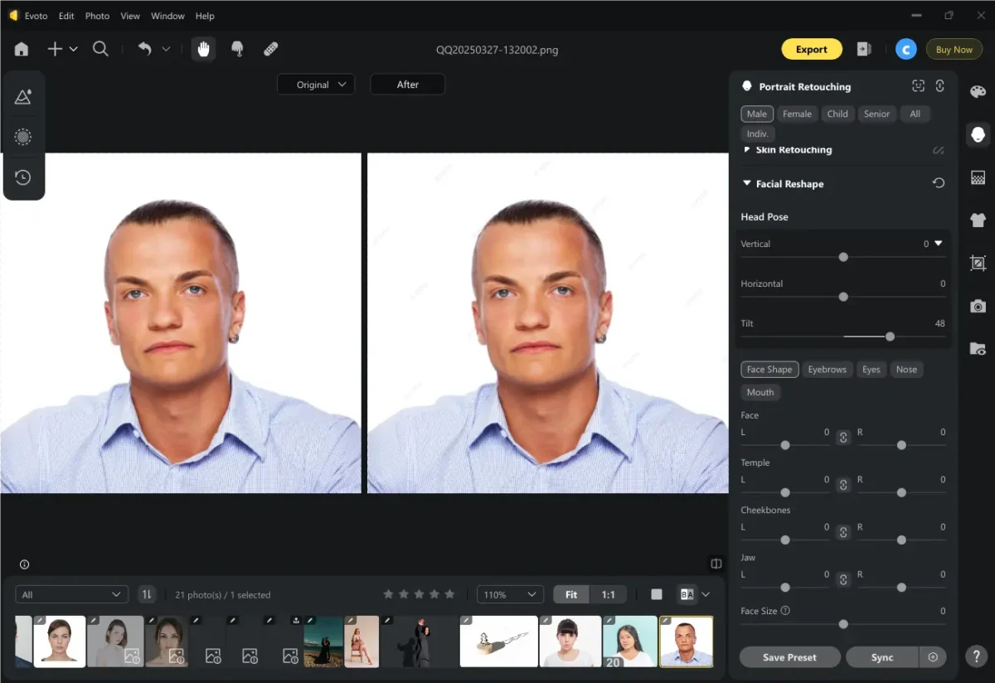Open the Original view dropdown

point(316,85)
